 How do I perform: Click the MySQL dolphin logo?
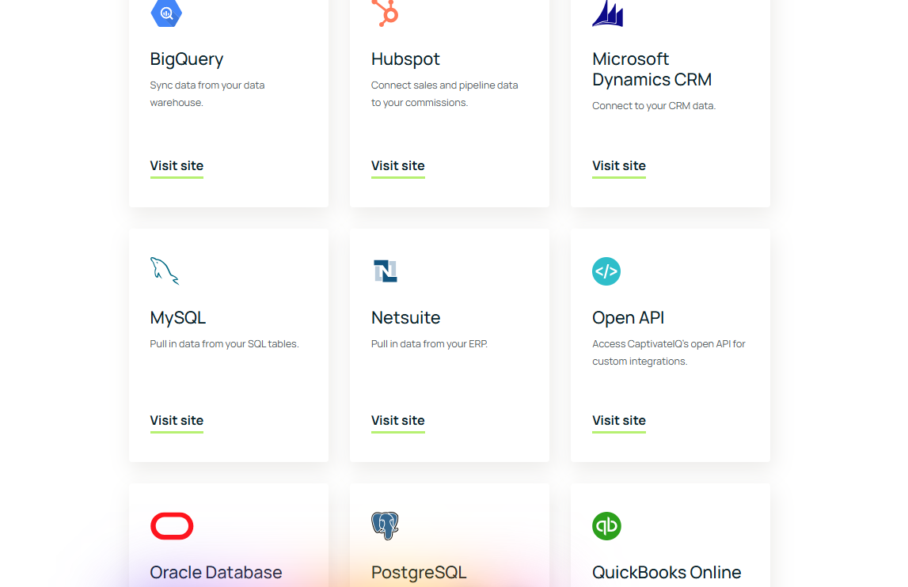(x=165, y=271)
